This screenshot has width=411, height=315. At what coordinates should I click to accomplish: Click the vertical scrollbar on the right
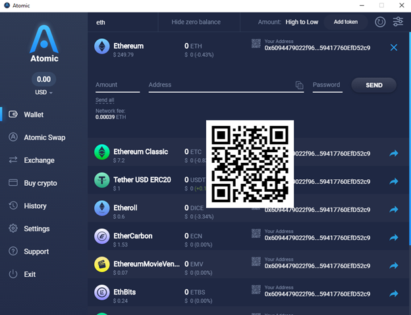click(x=410, y=139)
